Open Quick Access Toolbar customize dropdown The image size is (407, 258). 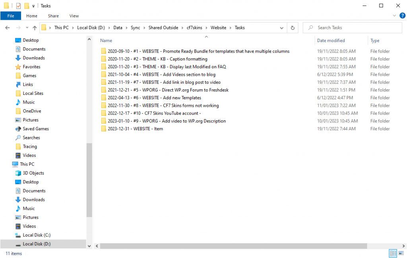(33, 6)
